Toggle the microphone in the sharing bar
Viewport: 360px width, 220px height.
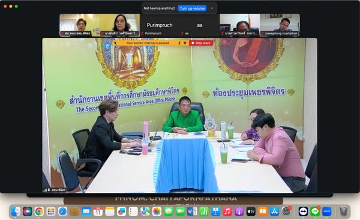click(179, 43)
